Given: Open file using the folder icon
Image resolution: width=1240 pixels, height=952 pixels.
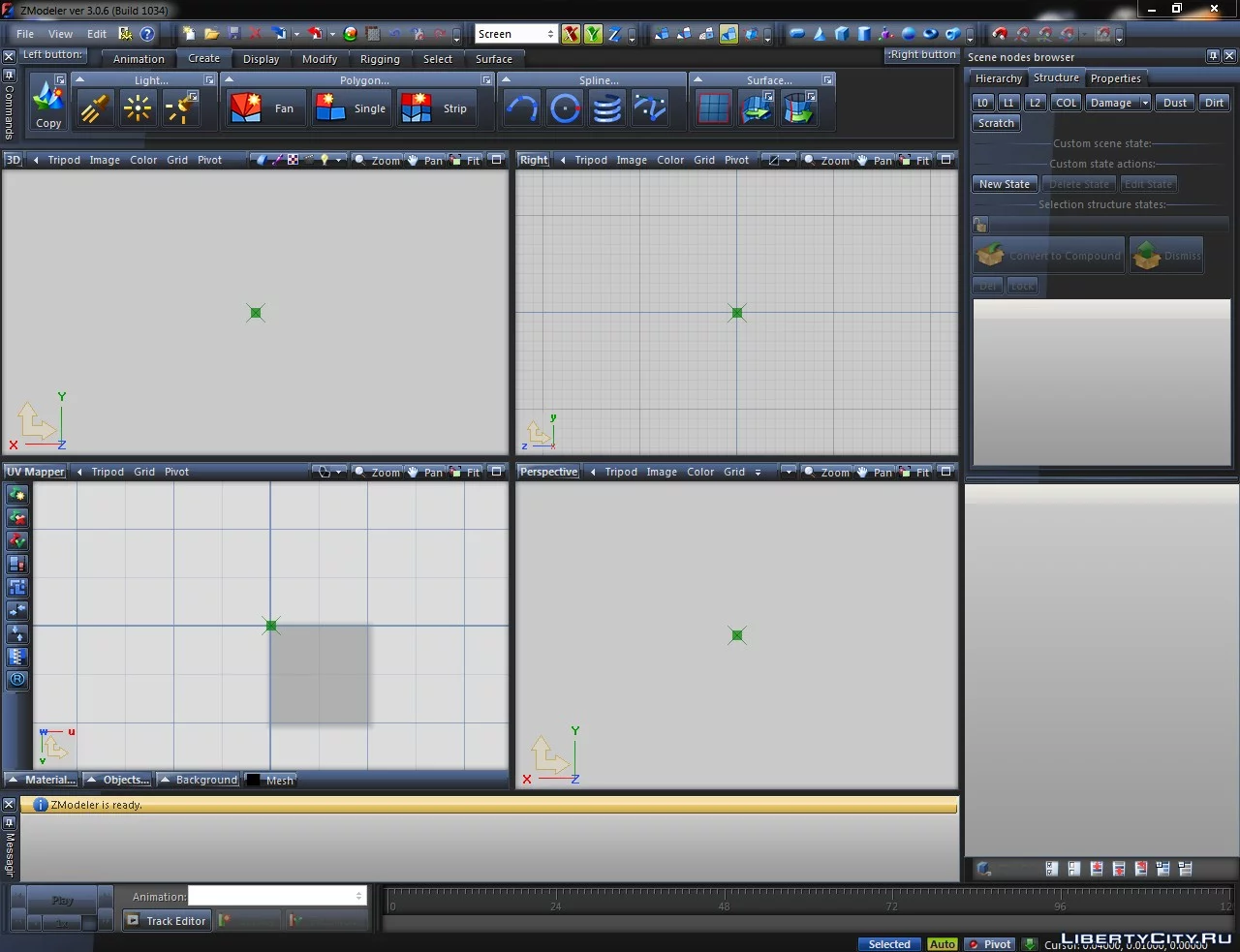Looking at the screenshot, I should pyautogui.click(x=211, y=34).
